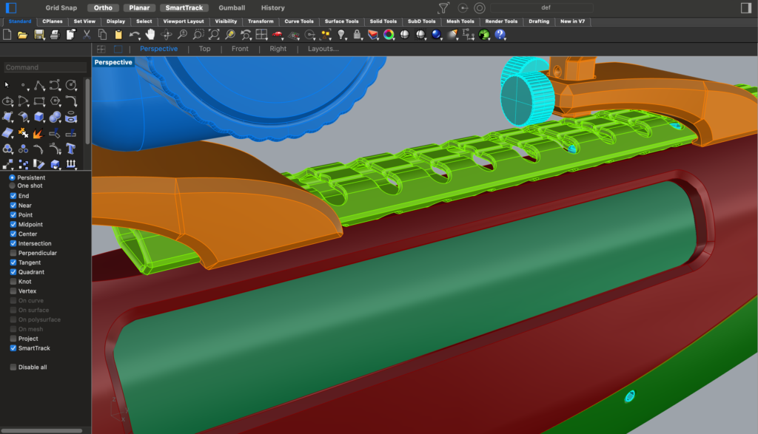The image size is (758, 434).
Task: Click the Cut scissors icon
Action: pyautogui.click(x=87, y=35)
